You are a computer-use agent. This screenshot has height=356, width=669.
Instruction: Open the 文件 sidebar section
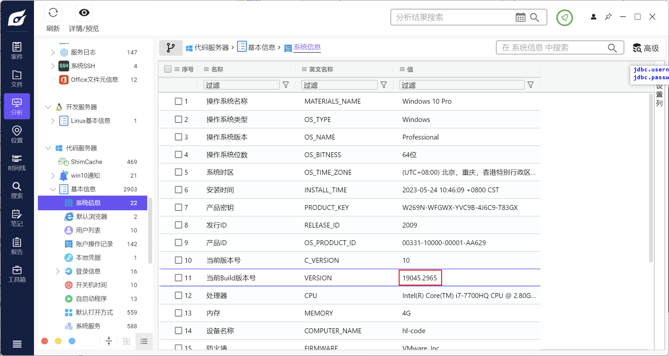(17, 79)
